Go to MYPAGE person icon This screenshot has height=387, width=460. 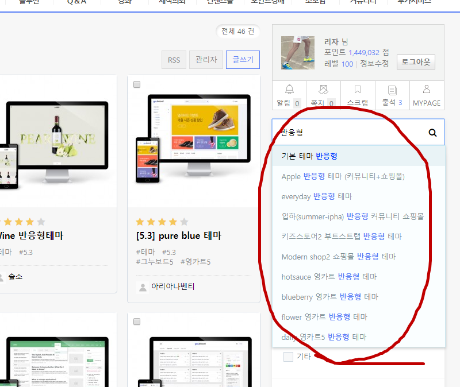point(427,90)
